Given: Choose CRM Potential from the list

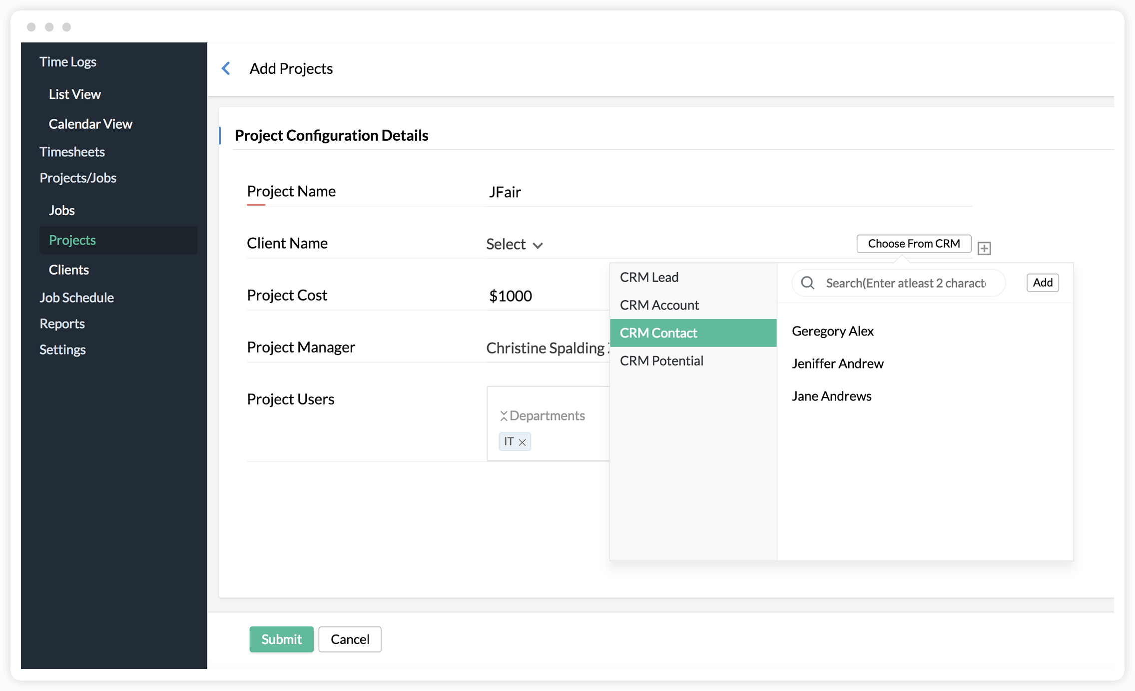Looking at the screenshot, I should tap(661, 361).
